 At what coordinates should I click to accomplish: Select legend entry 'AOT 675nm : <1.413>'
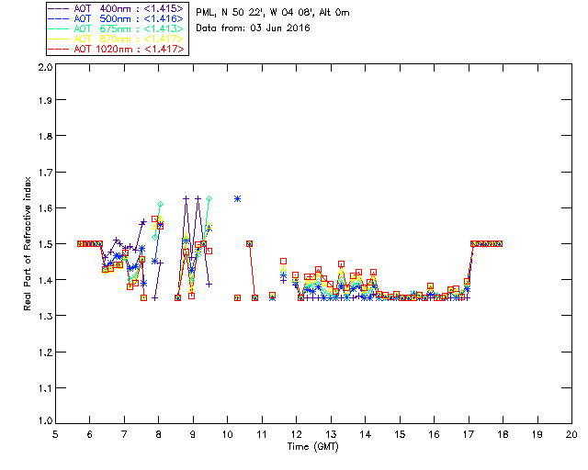coord(129,28)
